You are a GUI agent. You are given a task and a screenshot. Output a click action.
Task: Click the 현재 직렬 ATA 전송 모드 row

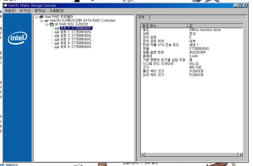tap(192, 45)
